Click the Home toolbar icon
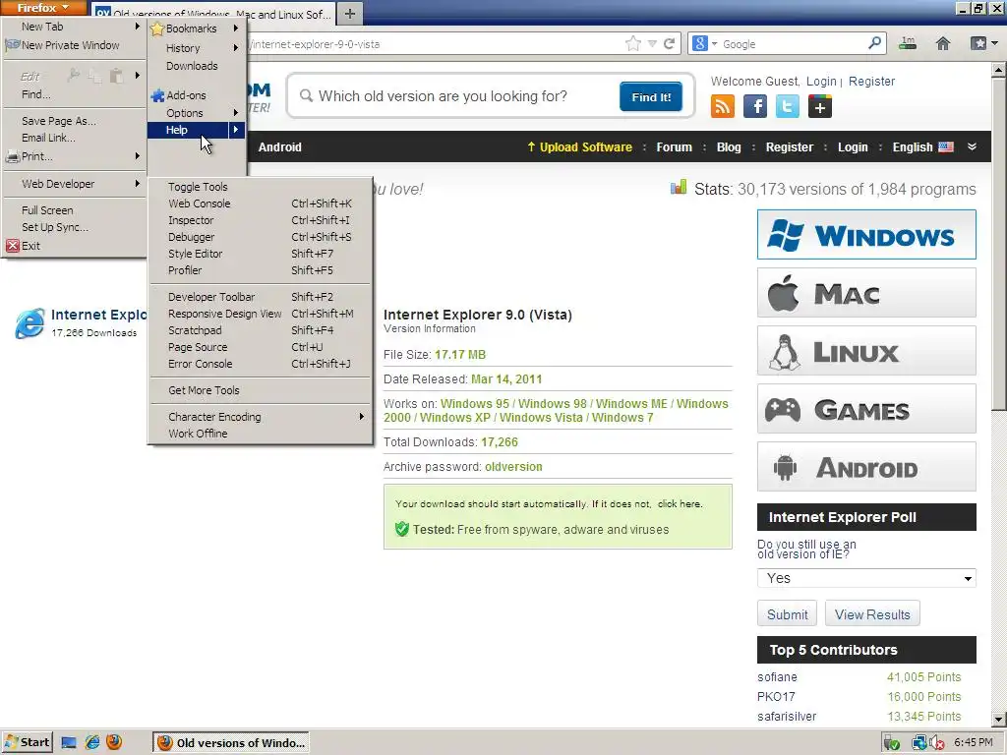 (943, 43)
